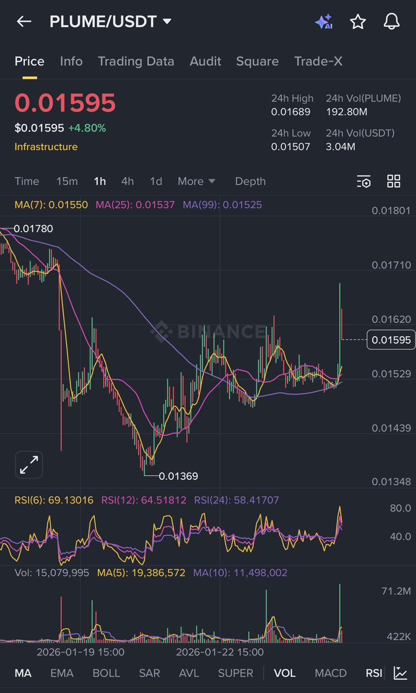Tap the 24h Low value 0.01507
416x693 pixels.
pyautogui.click(x=291, y=147)
